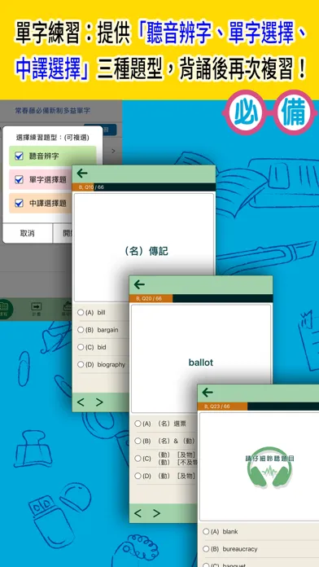This screenshot has width=319, height=567.
Task: Go back from the Q20 ballot quiz window
Action: [x=139, y=284]
